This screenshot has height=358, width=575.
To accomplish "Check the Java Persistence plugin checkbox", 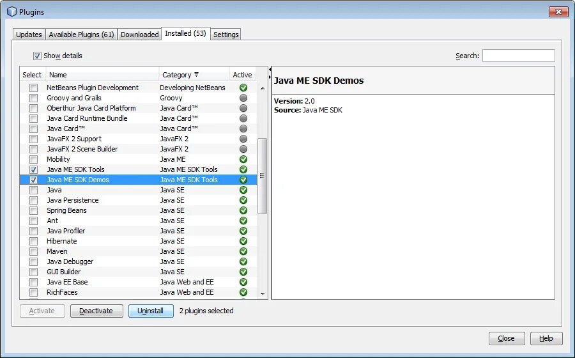I will click(33, 201).
